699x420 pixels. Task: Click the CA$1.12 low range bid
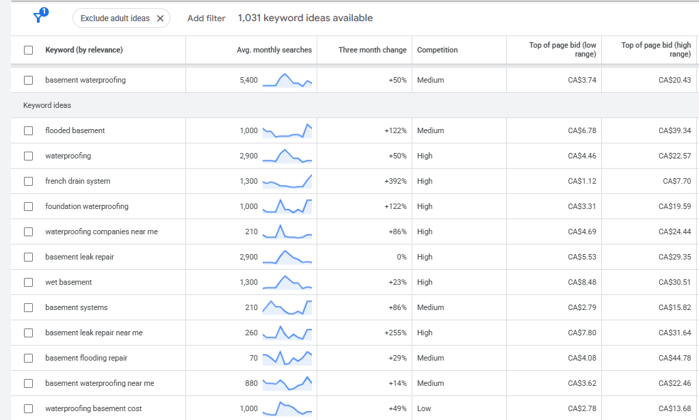(x=582, y=181)
